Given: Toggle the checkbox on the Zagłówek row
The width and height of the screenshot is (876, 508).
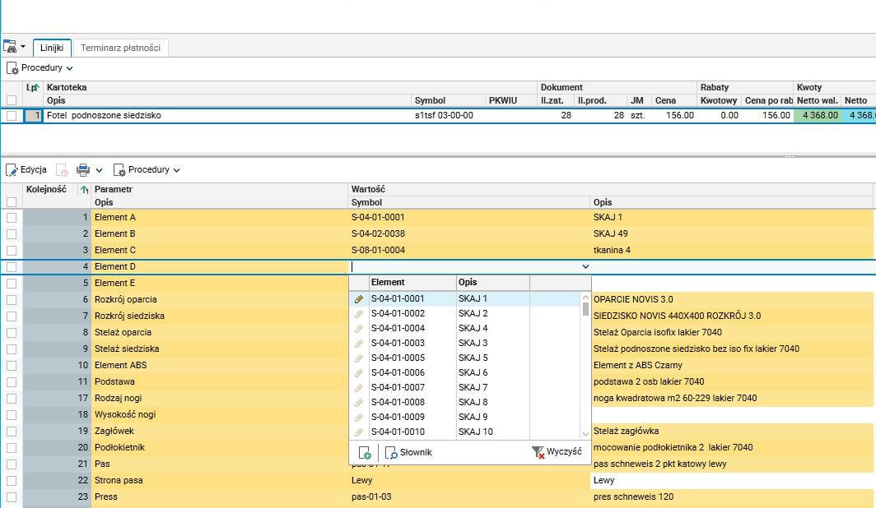Looking at the screenshot, I should (12, 432).
